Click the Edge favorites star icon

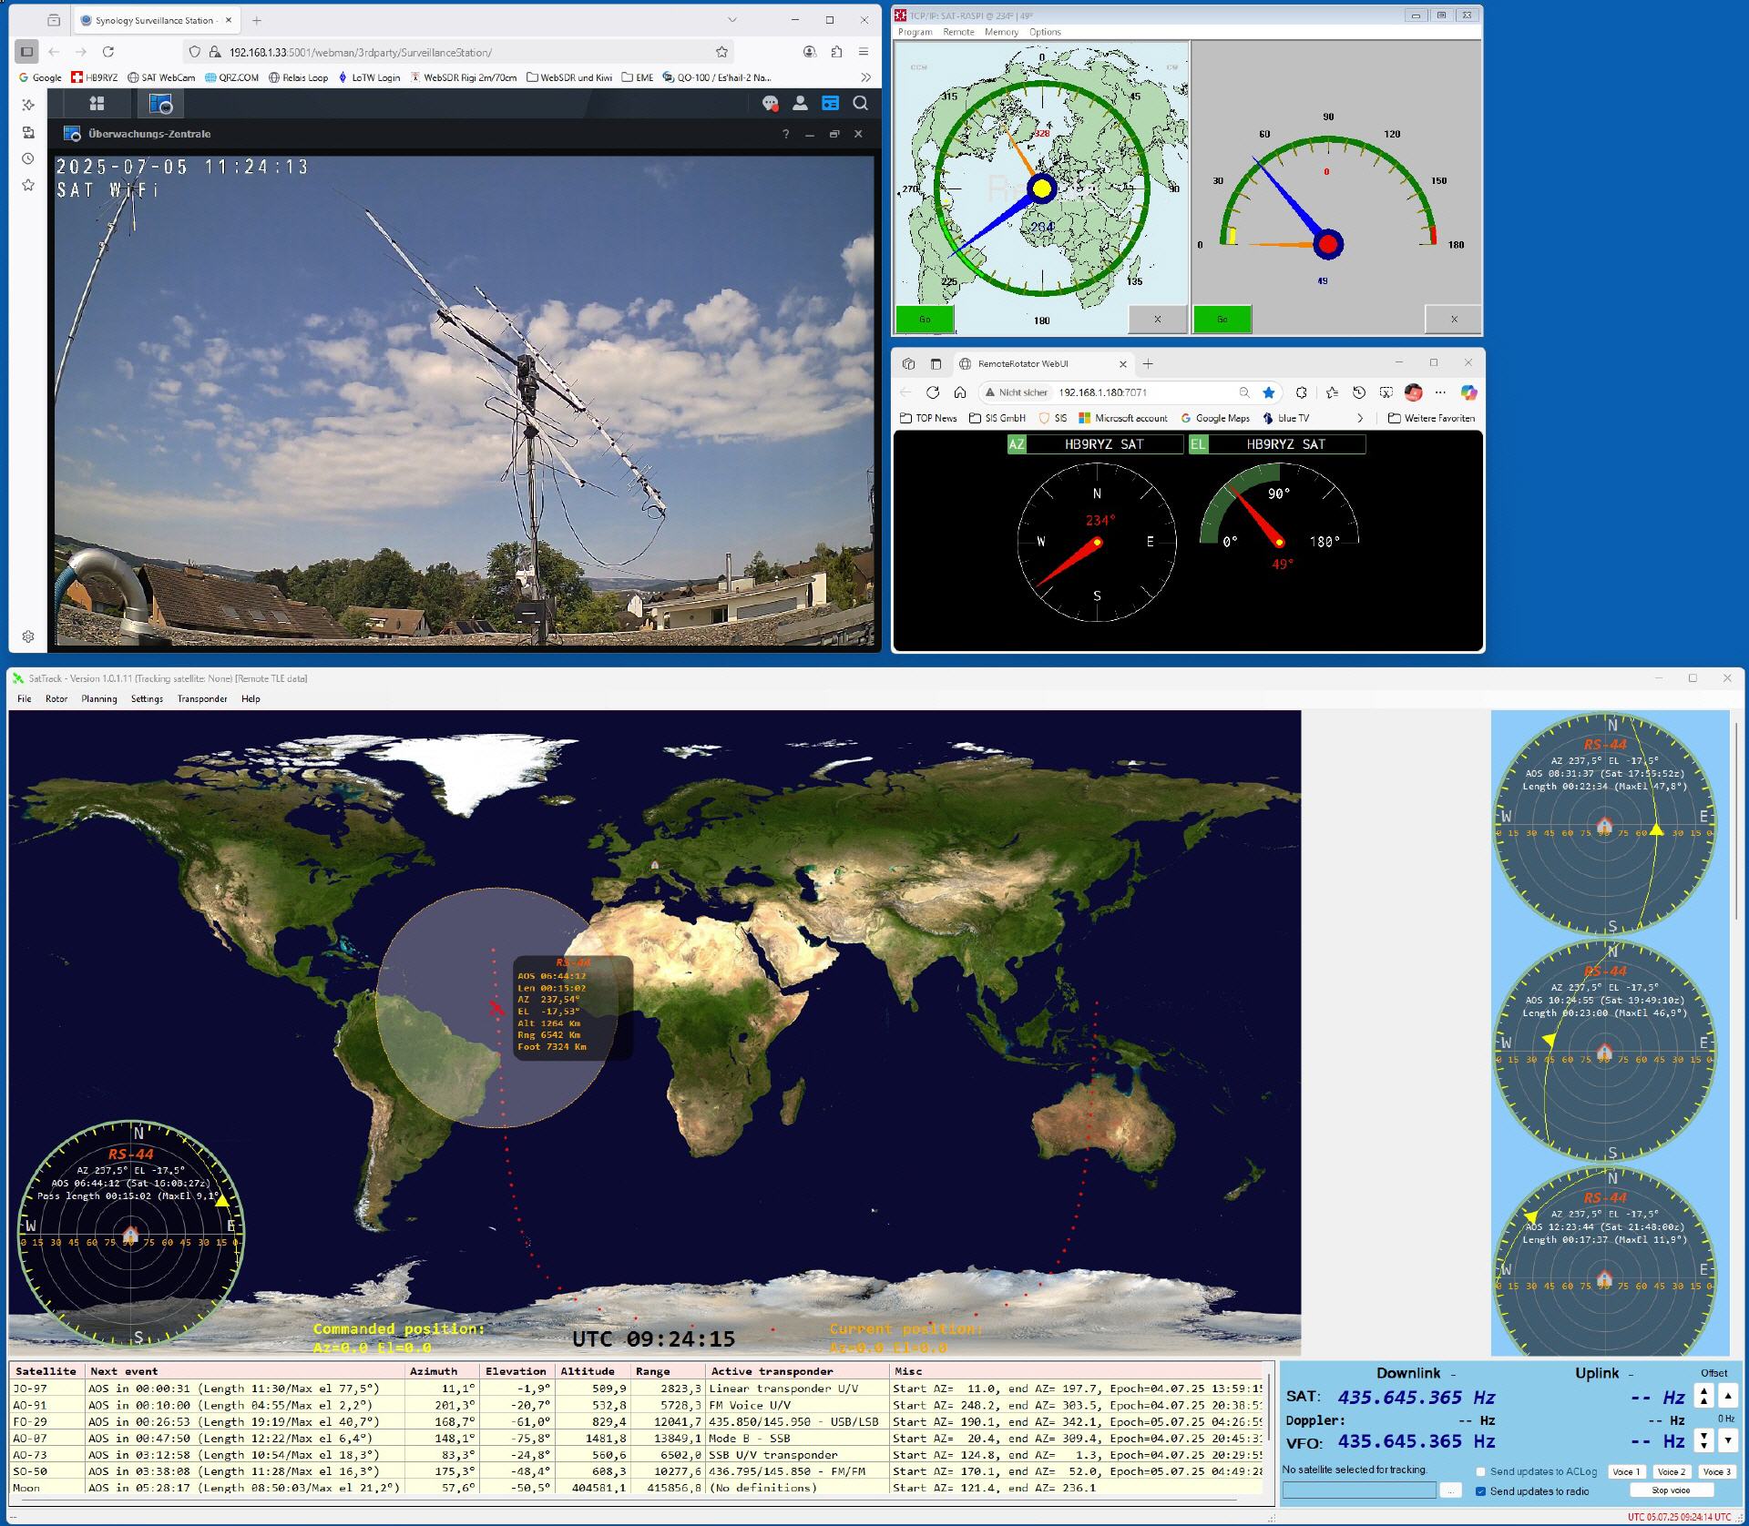coord(1268,392)
